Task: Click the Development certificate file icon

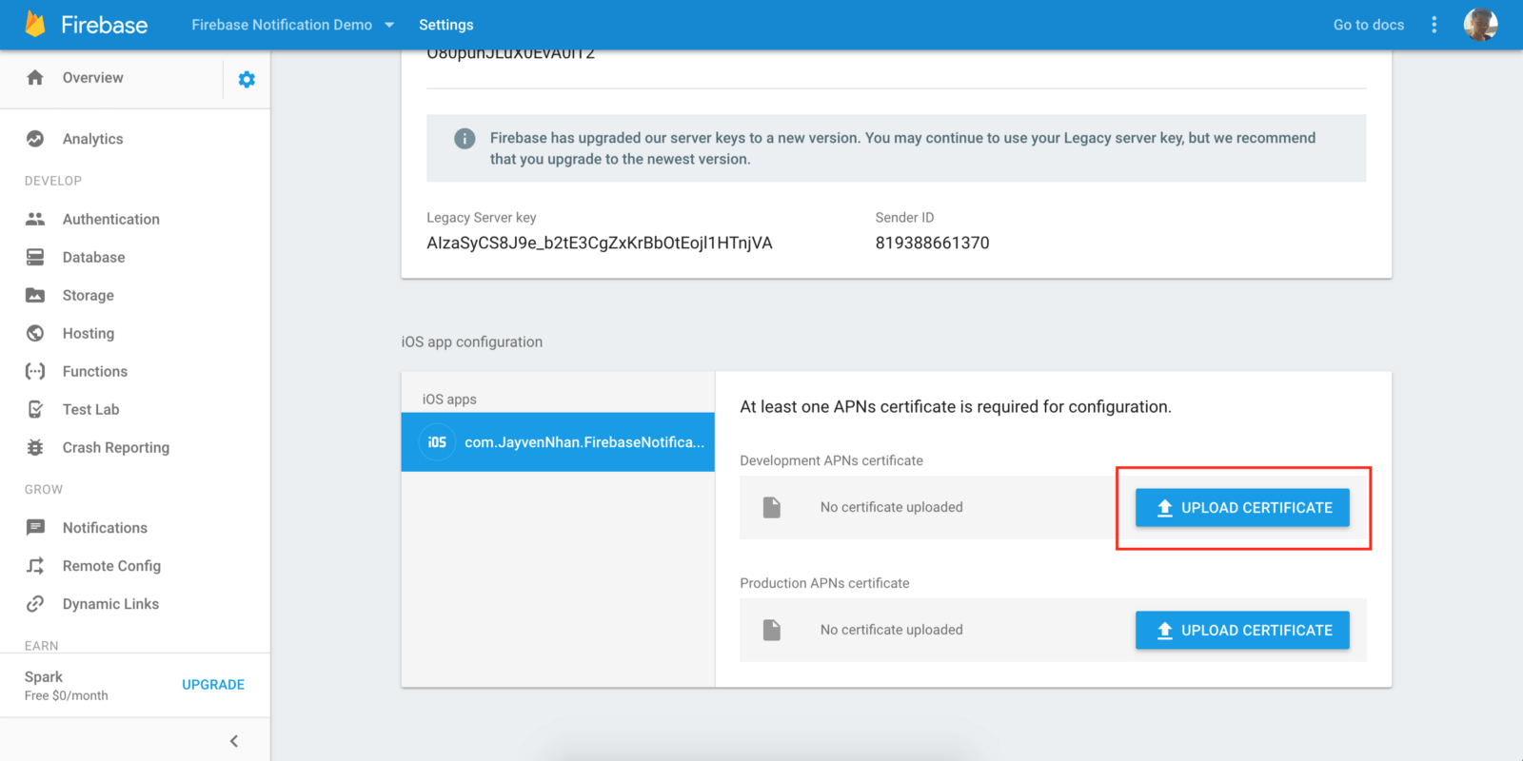Action: pyautogui.click(x=772, y=507)
